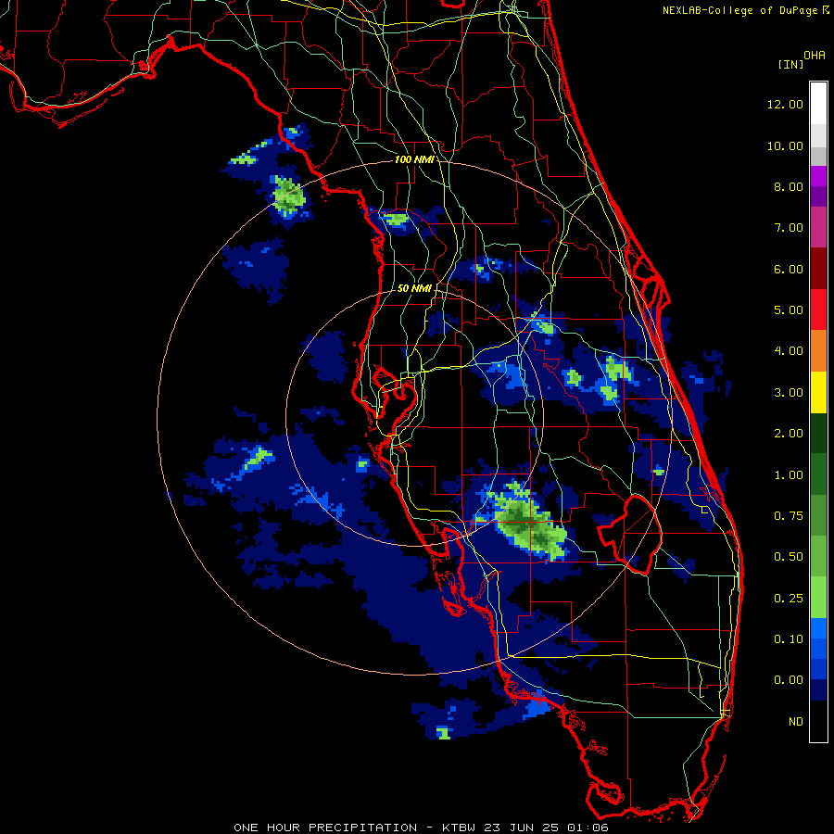Screen dimensions: 834x834
Task: Click the 0.10 legend value
Action: tap(789, 639)
